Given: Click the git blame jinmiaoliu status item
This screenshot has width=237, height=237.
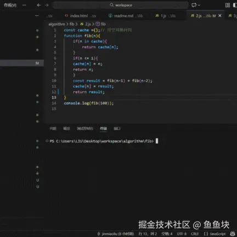Looking at the screenshot, I should click(116, 234).
